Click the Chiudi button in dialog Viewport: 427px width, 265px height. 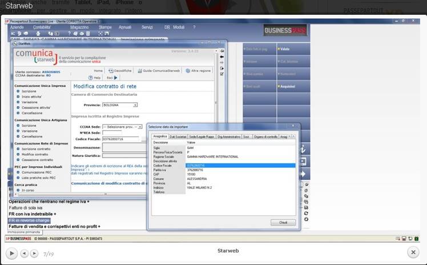279,222
